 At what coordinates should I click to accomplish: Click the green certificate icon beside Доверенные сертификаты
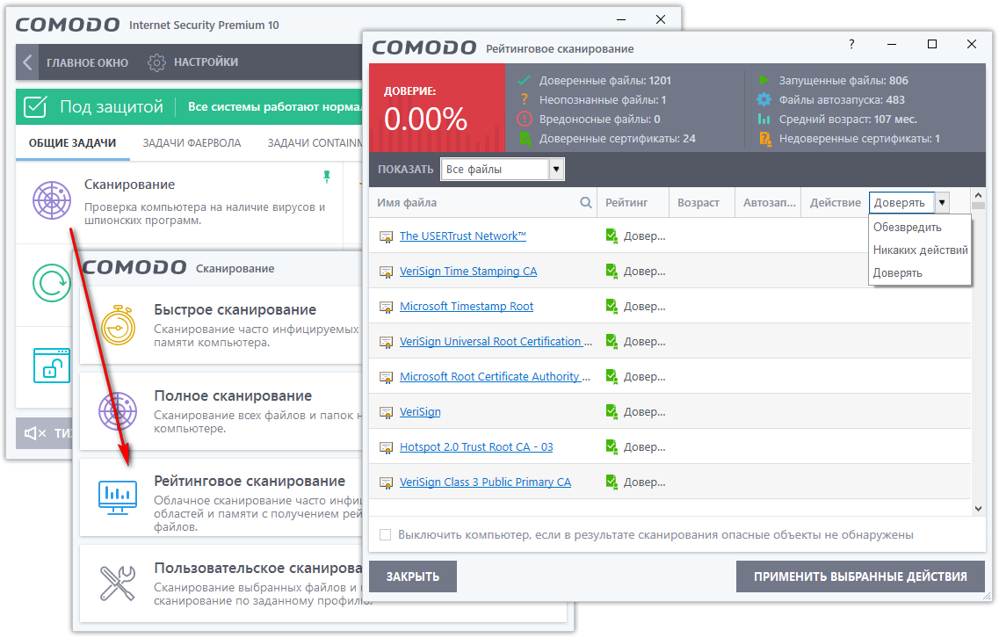(525, 139)
